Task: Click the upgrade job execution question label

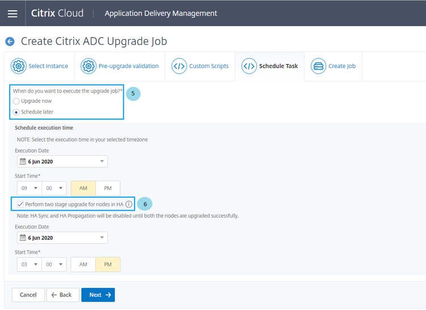Action: 68,91
